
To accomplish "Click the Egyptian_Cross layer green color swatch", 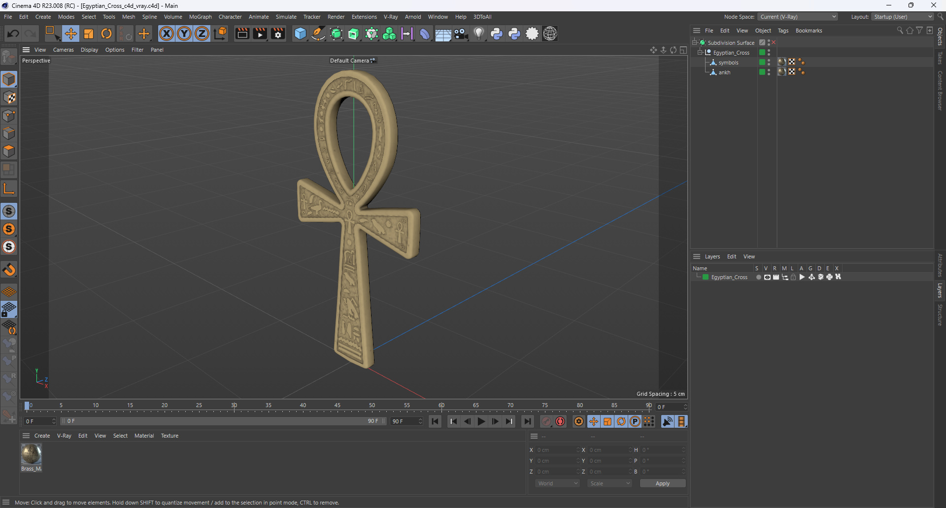I will 706,277.
